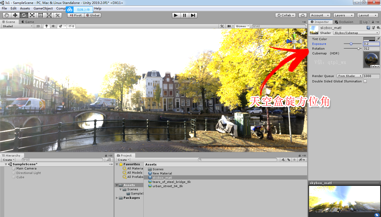Select tears_of_steel_bridge_8k asset
Image resolution: width=381 pixels, height=217 pixels.
171,182
